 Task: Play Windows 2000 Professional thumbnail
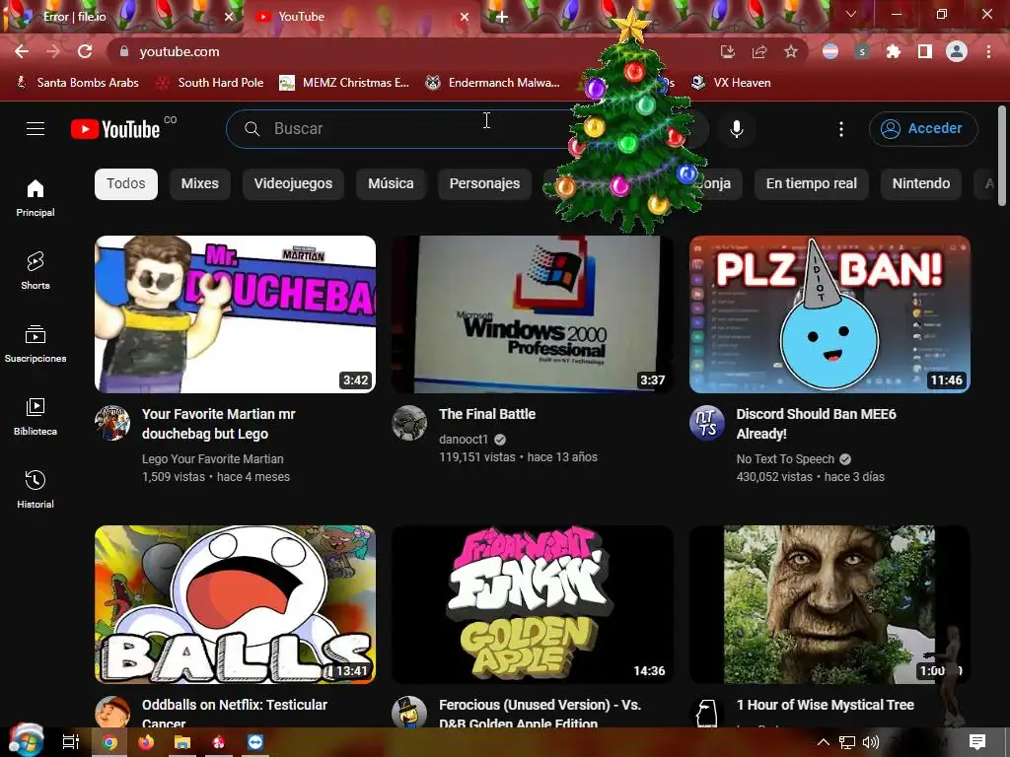532,314
